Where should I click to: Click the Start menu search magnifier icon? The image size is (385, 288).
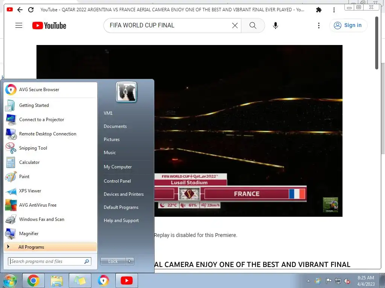87,261
